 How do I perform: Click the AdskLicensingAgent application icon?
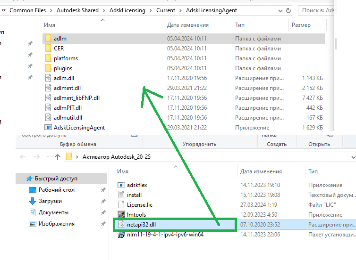tap(48, 127)
